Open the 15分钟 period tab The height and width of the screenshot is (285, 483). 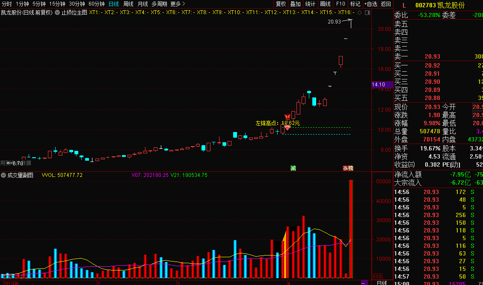[57, 4]
